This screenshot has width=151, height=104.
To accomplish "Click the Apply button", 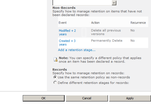I will coord(130,98).
